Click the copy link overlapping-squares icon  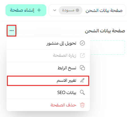pyautogui.click(x=82, y=68)
